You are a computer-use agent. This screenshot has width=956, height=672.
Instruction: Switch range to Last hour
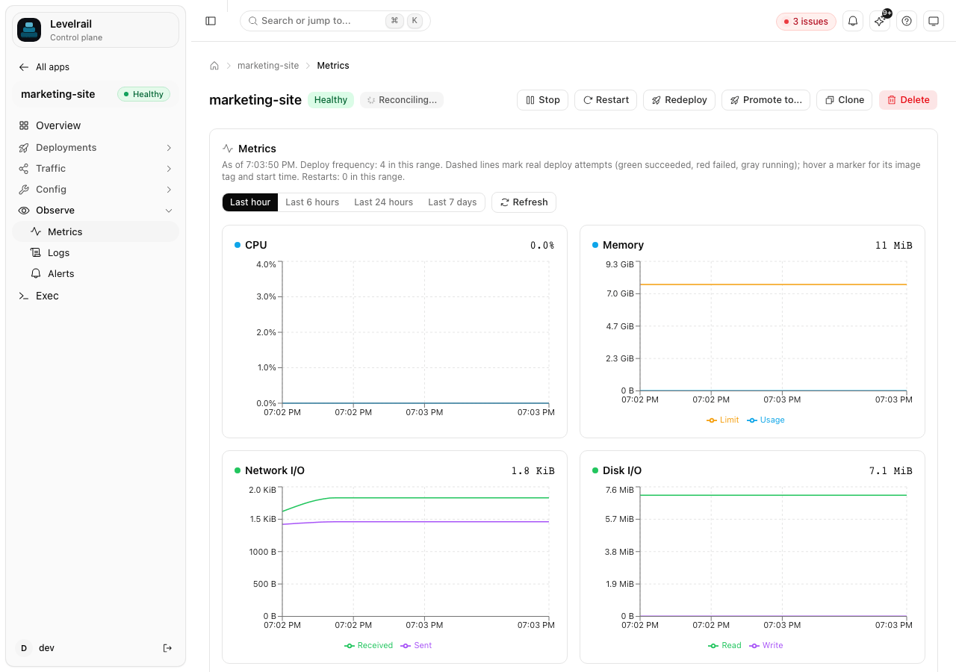point(250,202)
